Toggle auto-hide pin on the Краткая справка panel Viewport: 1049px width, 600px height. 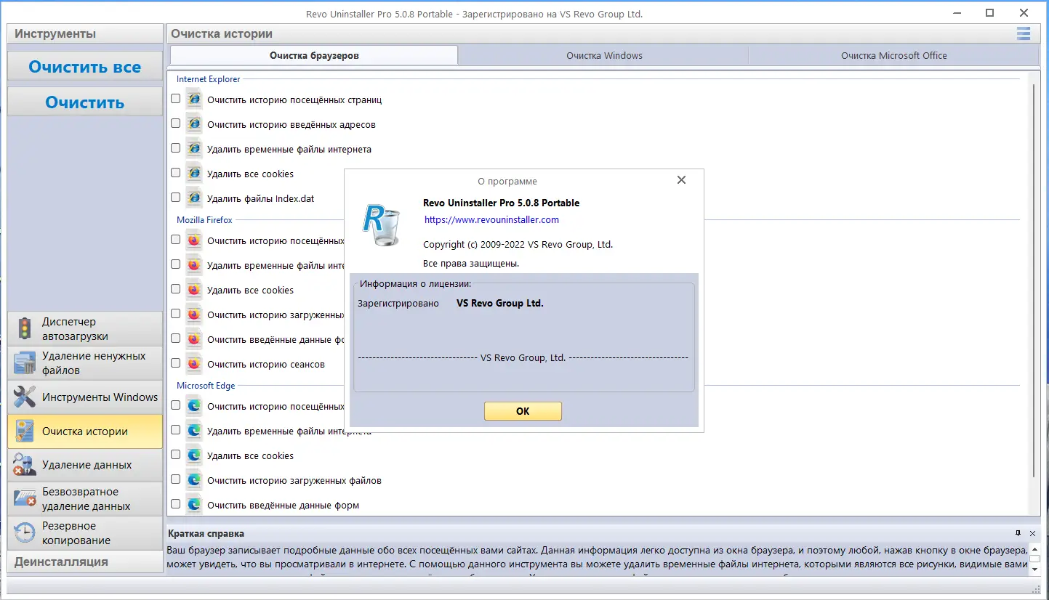(x=1018, y=532)
